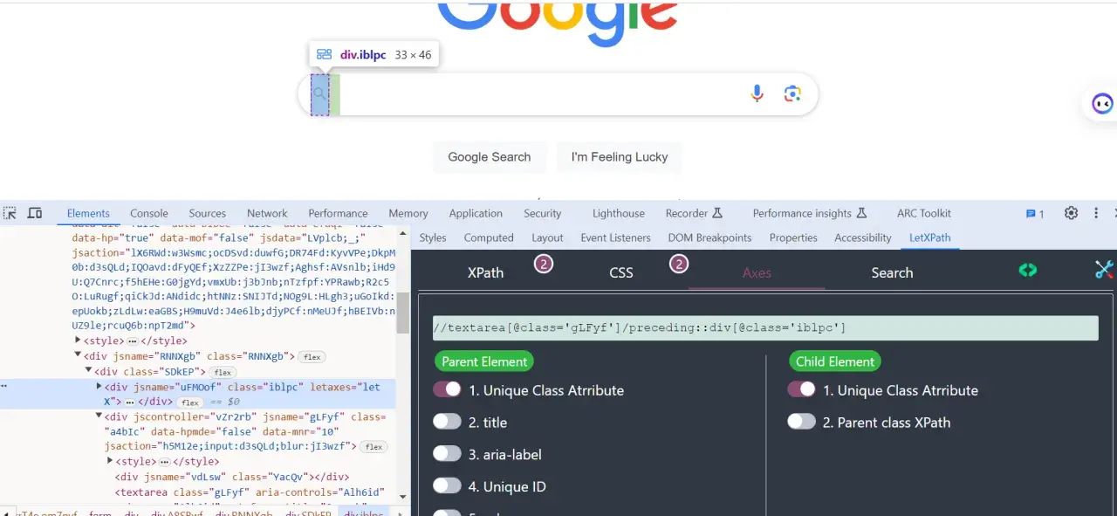Screen dimensions: 1117x516
Task: Open the Security tab
Action: click(x=543, y=213)
